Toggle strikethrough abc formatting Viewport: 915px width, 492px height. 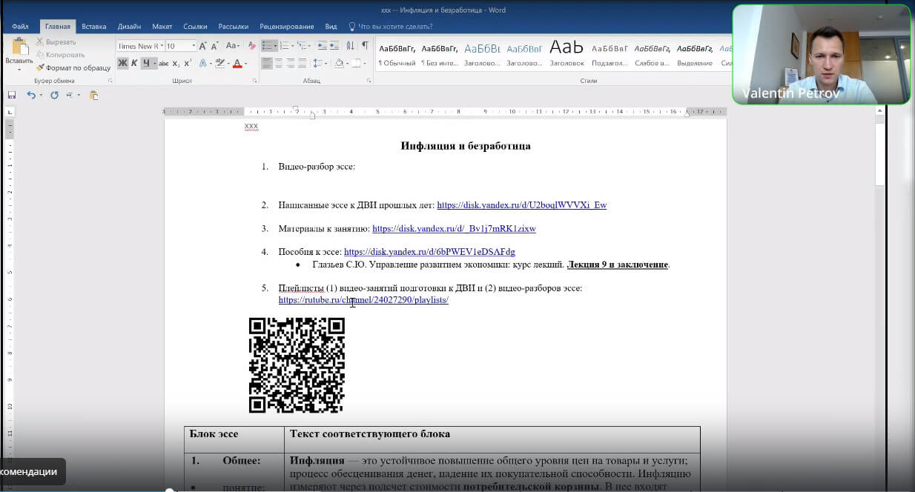164,63
